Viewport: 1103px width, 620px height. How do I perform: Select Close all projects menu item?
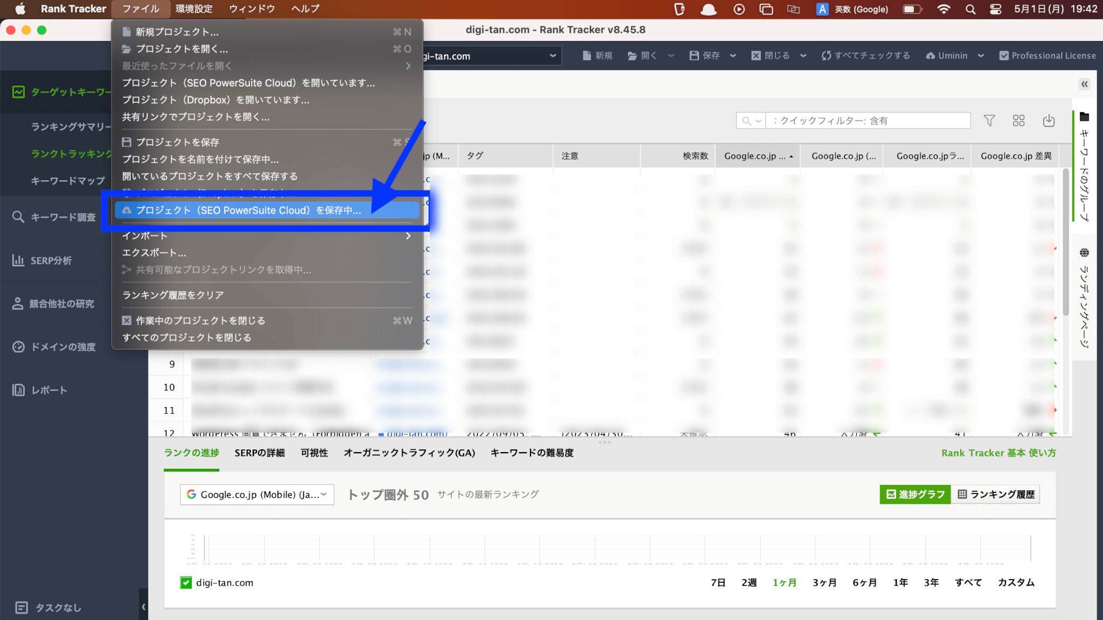[x=267, y=337]
